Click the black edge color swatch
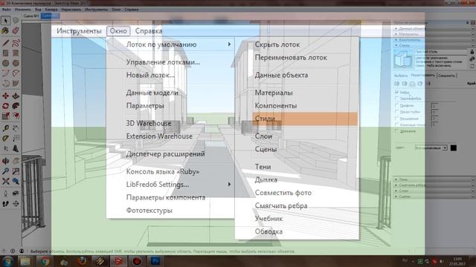 [x=453, y=148]
